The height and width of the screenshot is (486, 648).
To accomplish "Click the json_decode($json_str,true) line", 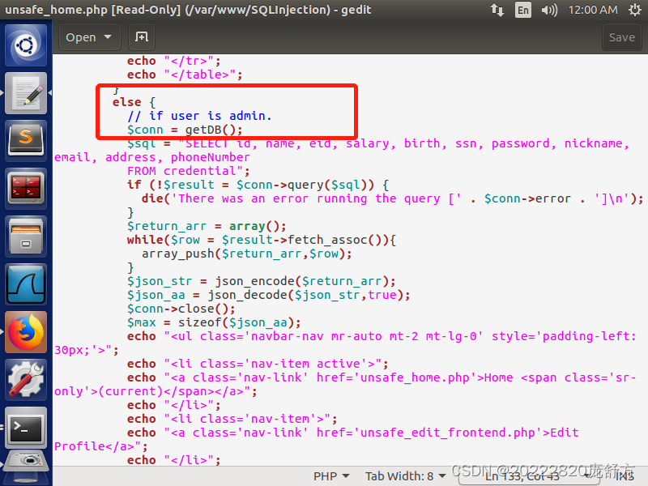I will (269, 295).
